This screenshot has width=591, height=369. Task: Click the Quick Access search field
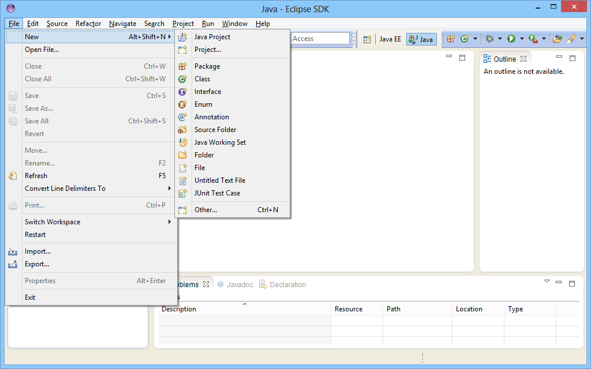point(320,39)
